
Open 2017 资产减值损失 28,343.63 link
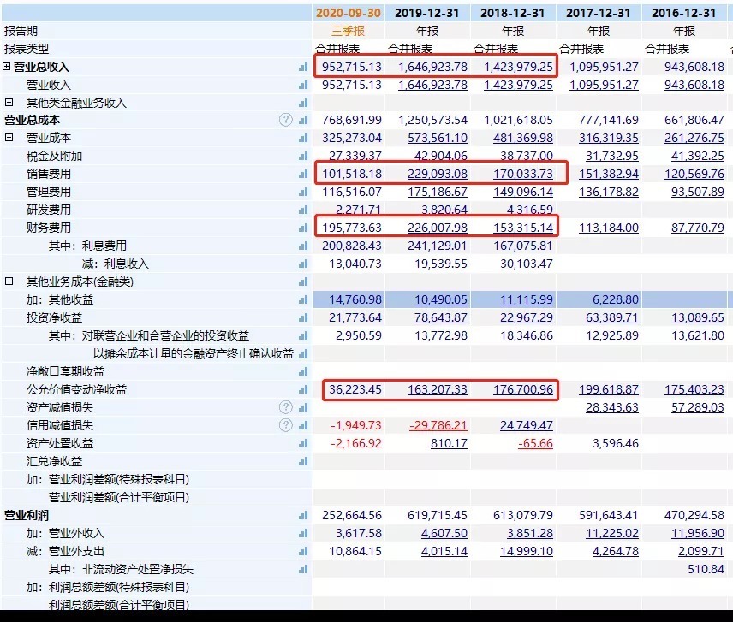[612, 407]
